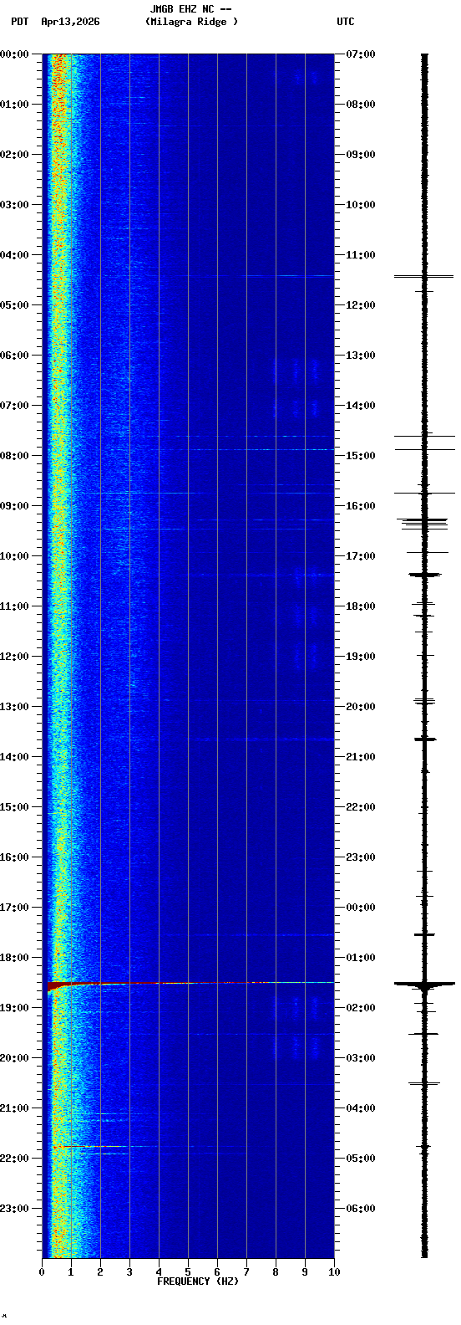Viewport: 461px width, 1325px height.
Task: Click UTC axis time label '01:00'
Action: (360, 958)
